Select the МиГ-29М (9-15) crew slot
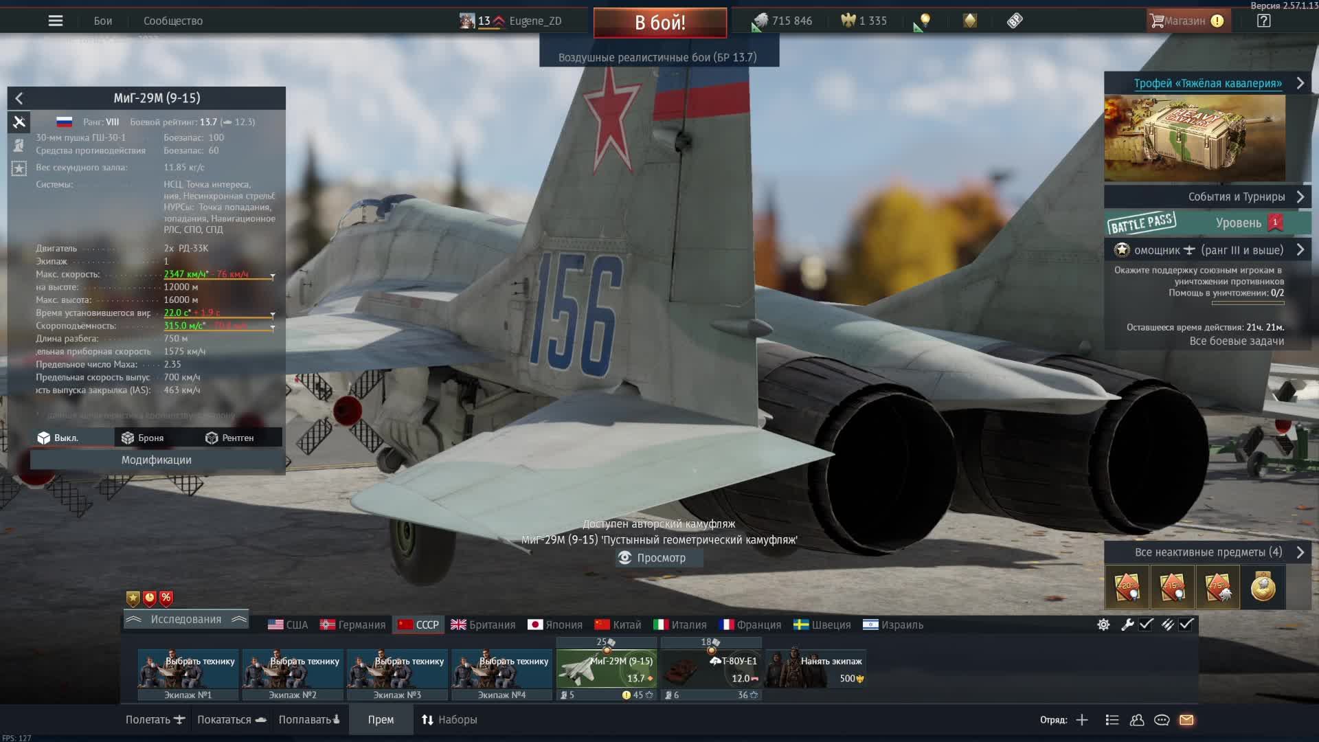Image resolution: width=1319 pixels, height=742 pixels. coord(607,668)
